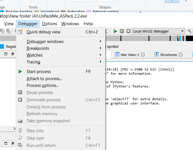193x150 pixels.
Task: Click the navigation band color overview bar
Action: click(x=147, y=39)
